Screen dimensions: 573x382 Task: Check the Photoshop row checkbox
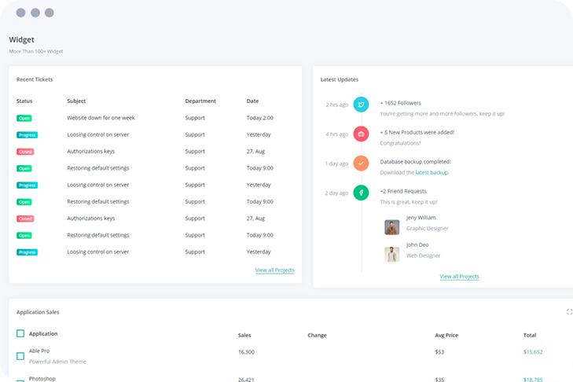tap(20, 380)
